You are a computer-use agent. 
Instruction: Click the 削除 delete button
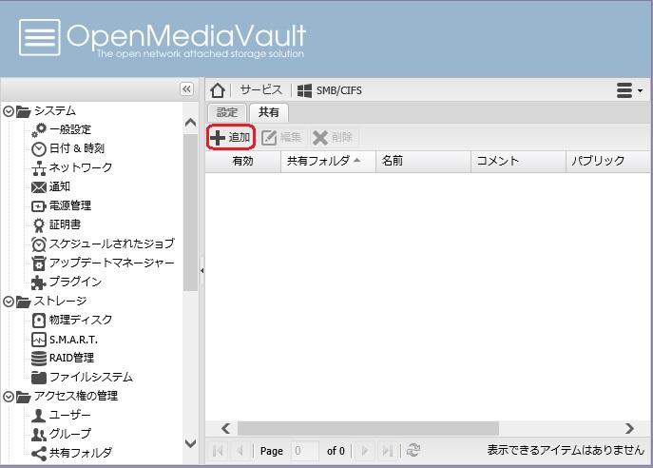tap(334, 137)
